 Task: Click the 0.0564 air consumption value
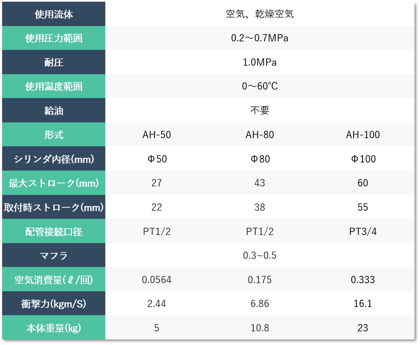[156, 280]
